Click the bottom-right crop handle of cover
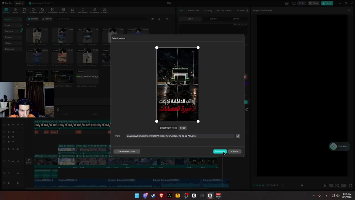 click(198, 121)
